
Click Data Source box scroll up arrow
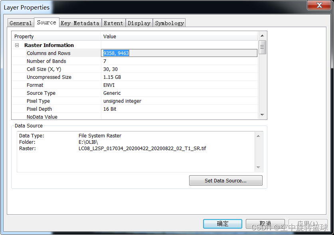259,136
